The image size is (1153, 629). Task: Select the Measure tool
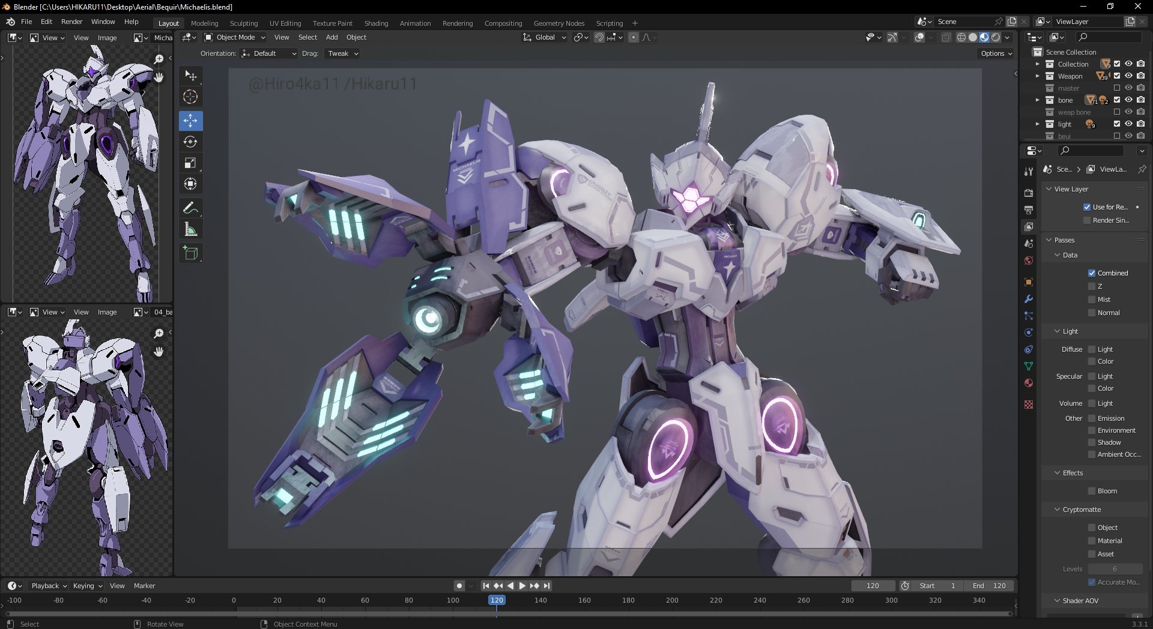pyautogui.click(x=190, y=229)
